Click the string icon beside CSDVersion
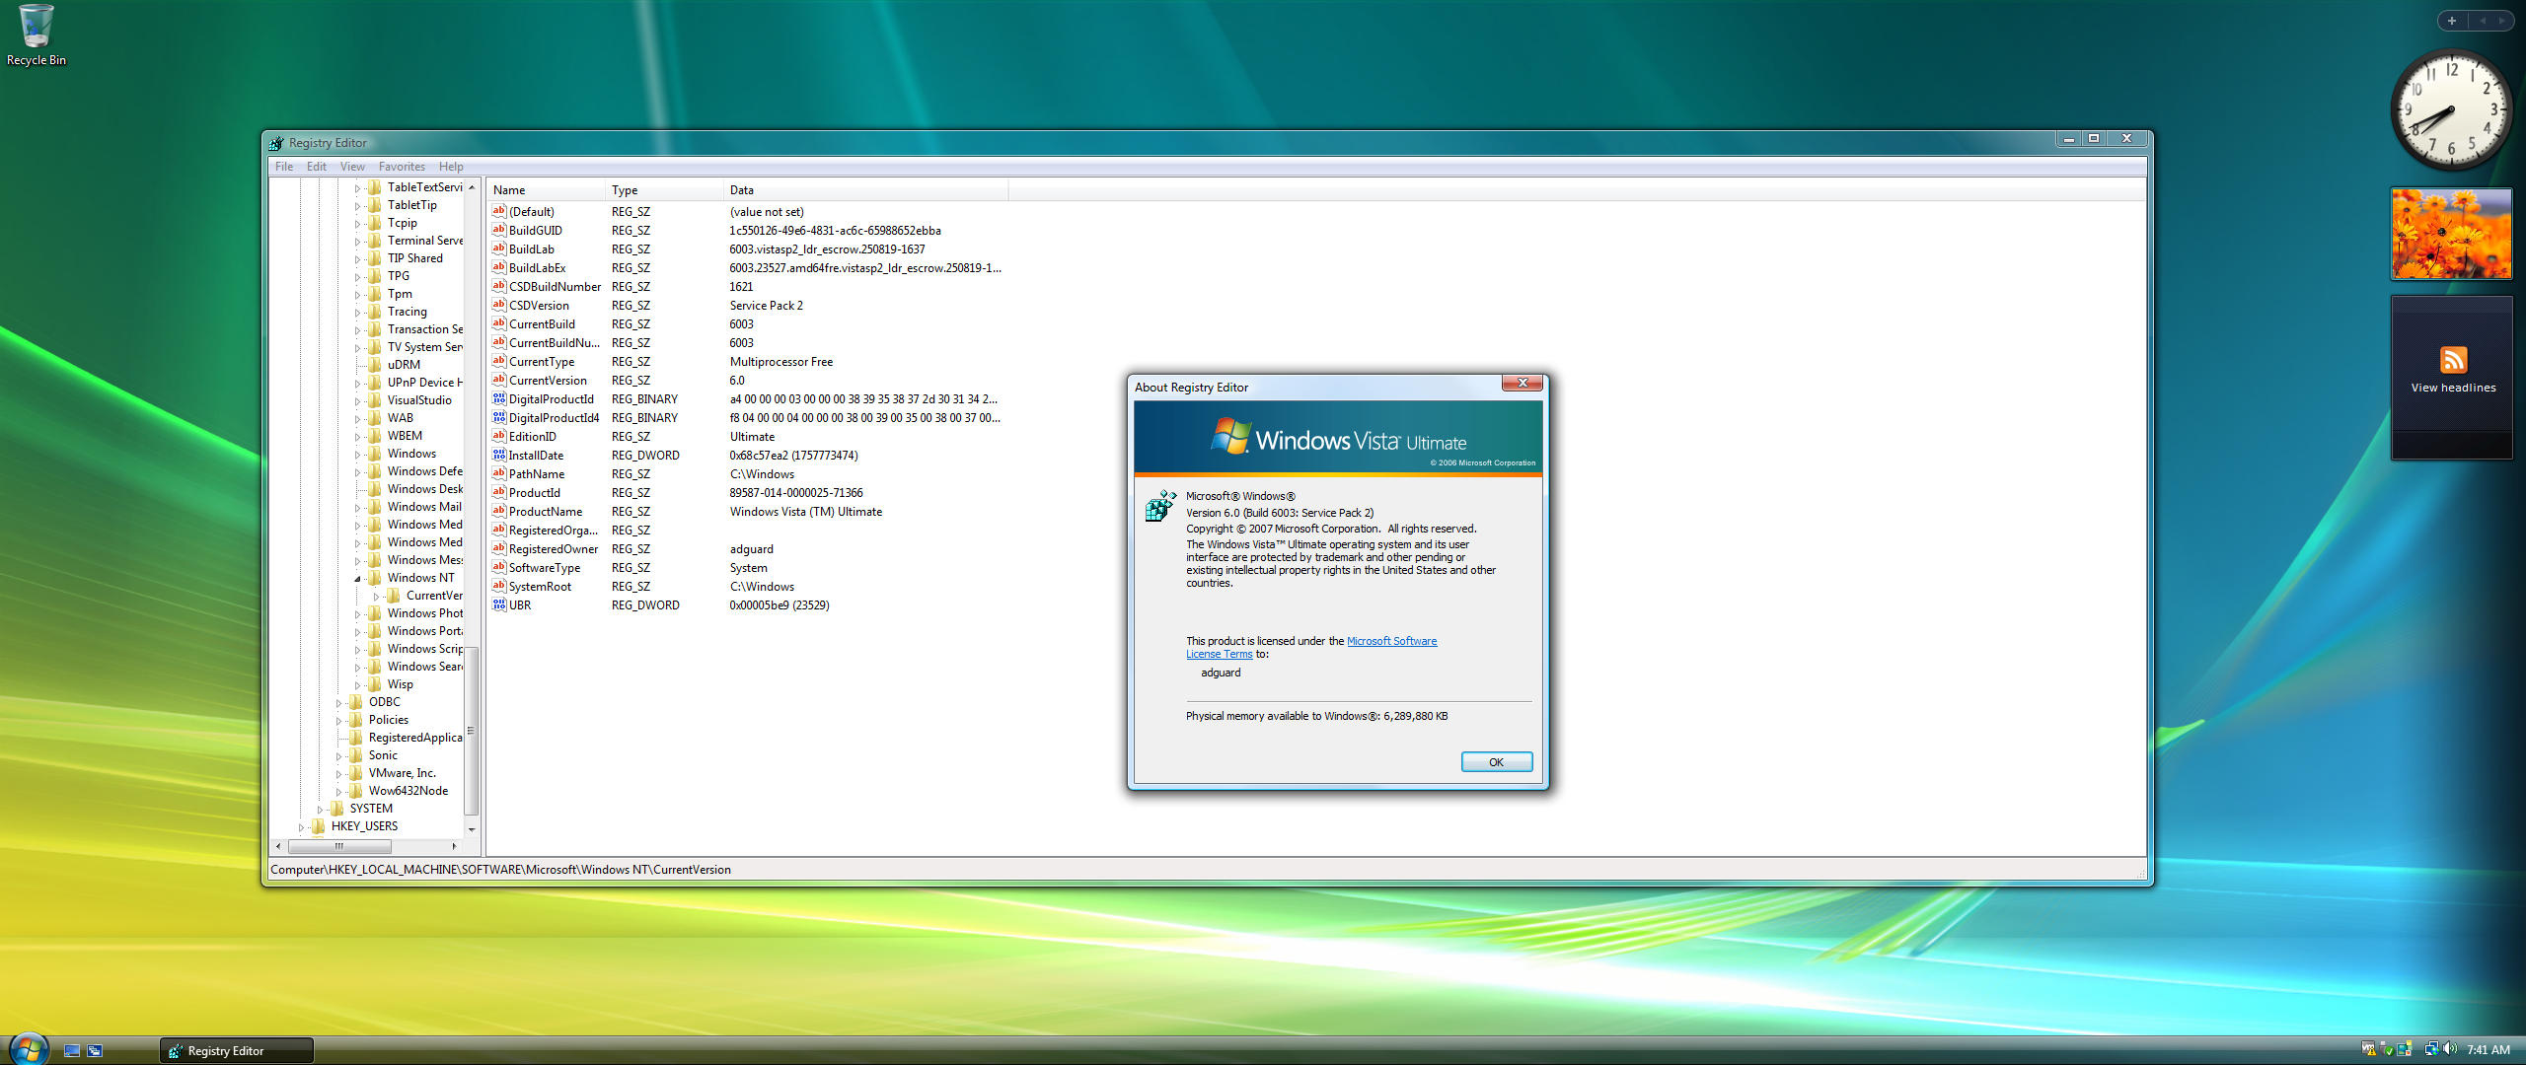This screenshot has width=2526, height=1065. click(499, 305)
